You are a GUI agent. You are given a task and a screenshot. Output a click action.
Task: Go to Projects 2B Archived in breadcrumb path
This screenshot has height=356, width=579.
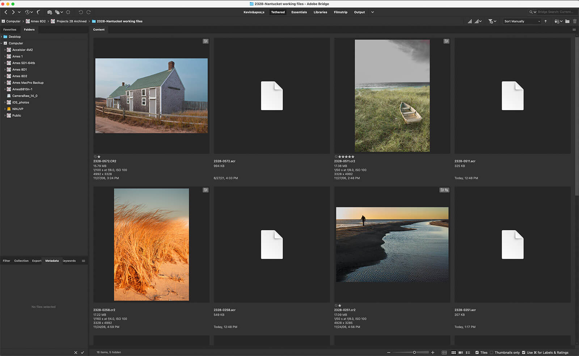click(x=71, y=21)
